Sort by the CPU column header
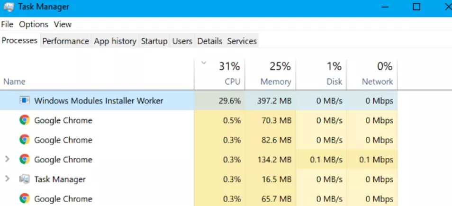The width and height of the screenshot is (452, 206). (232, 82)
